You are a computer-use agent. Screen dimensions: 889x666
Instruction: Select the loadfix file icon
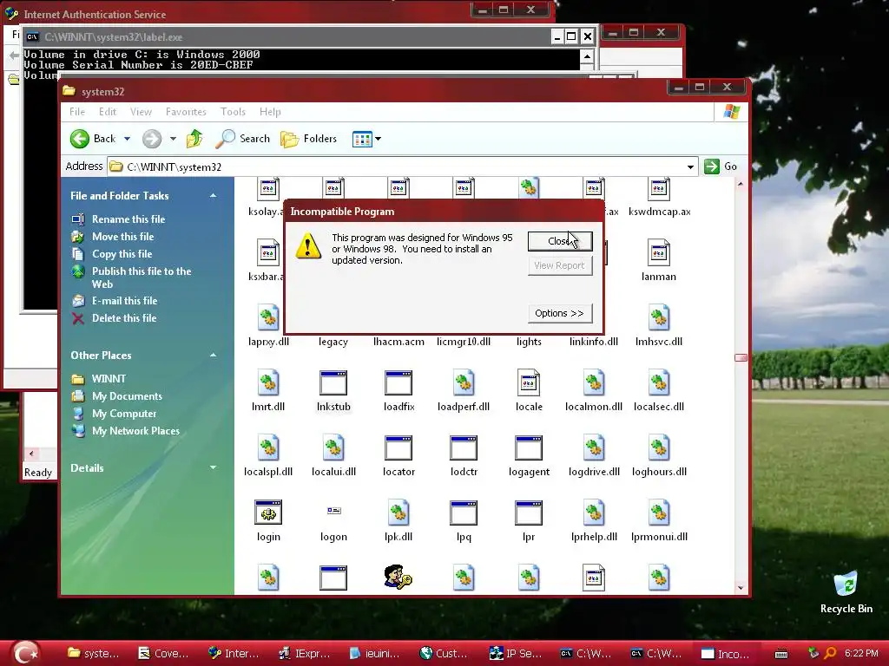click(x=398, y=382)
